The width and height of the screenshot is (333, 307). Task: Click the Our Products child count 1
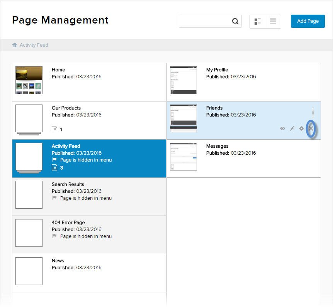[61, 129]
